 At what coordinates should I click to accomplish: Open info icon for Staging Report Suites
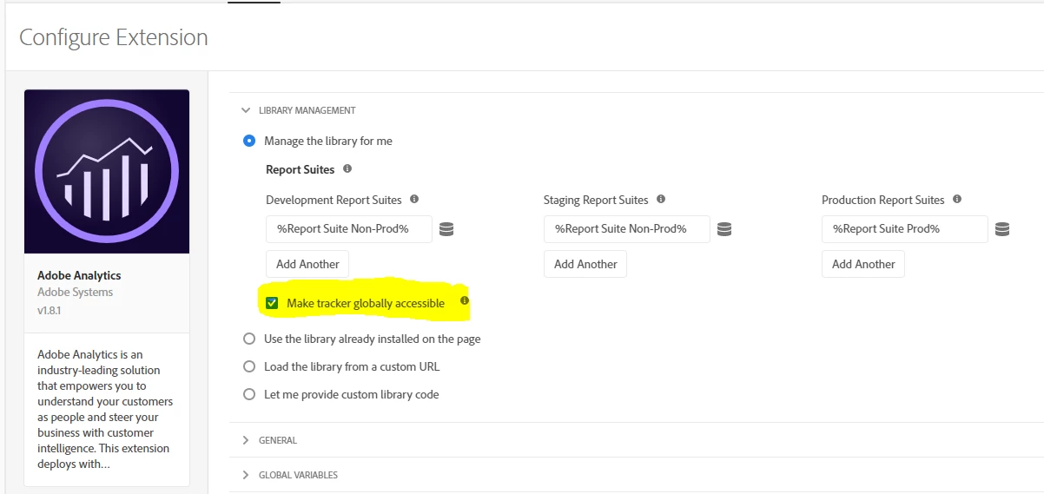tap(661, 199)
